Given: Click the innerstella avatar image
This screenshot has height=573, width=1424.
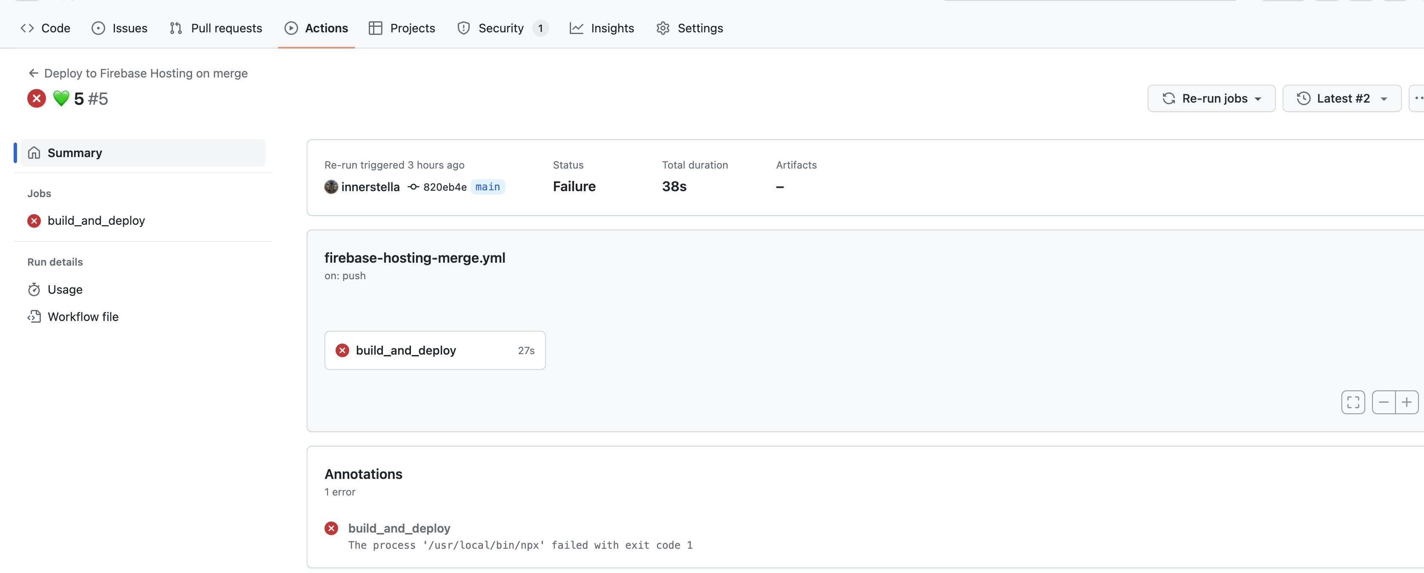Looking at the screenshot, I should [x=331, y=187].
